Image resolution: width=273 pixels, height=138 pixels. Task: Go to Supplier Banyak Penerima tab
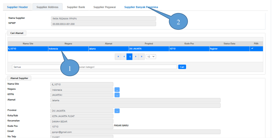click(141, 7)
